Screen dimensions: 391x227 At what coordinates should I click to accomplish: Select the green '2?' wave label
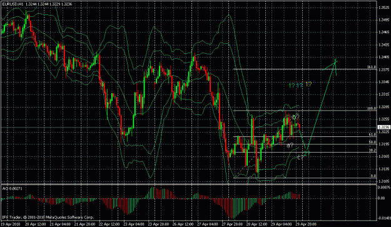pyautogui.click(x=307, y=153)
